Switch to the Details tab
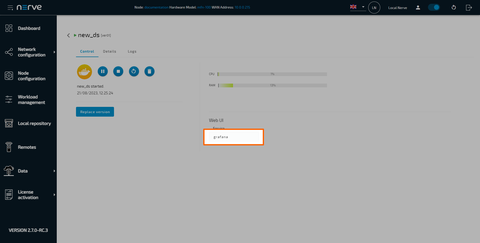Viewport: 480px width, 243px height. tap(109, 51)
